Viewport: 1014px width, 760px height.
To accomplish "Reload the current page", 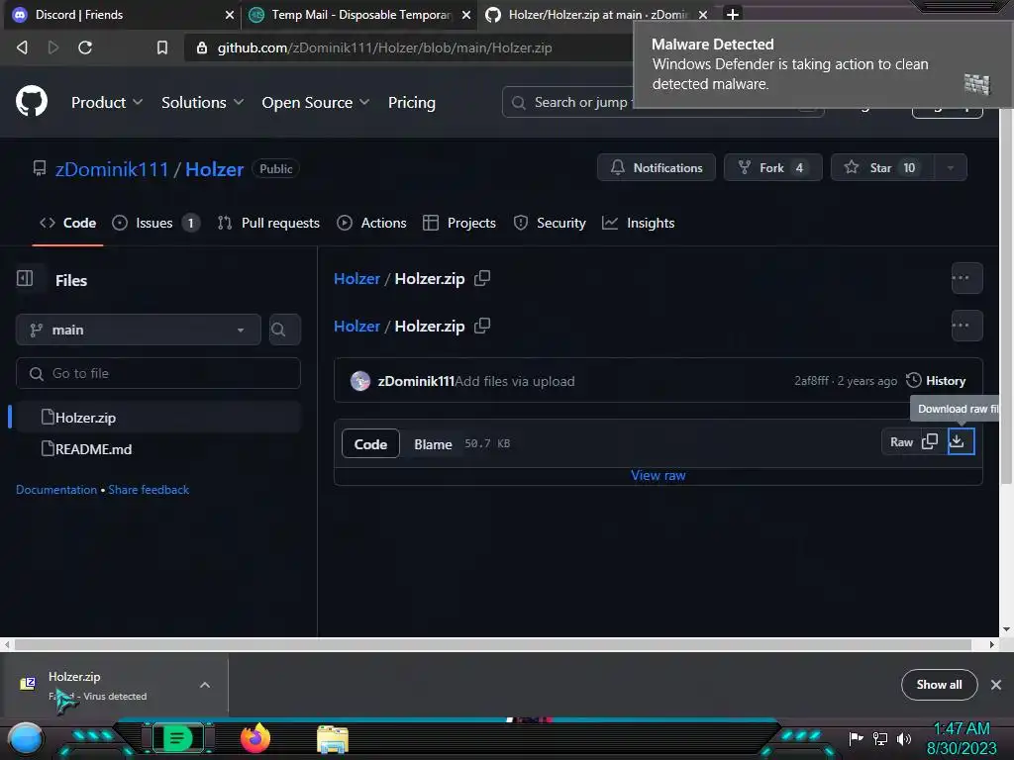I will pyautogui.click(x=85, y=47).
